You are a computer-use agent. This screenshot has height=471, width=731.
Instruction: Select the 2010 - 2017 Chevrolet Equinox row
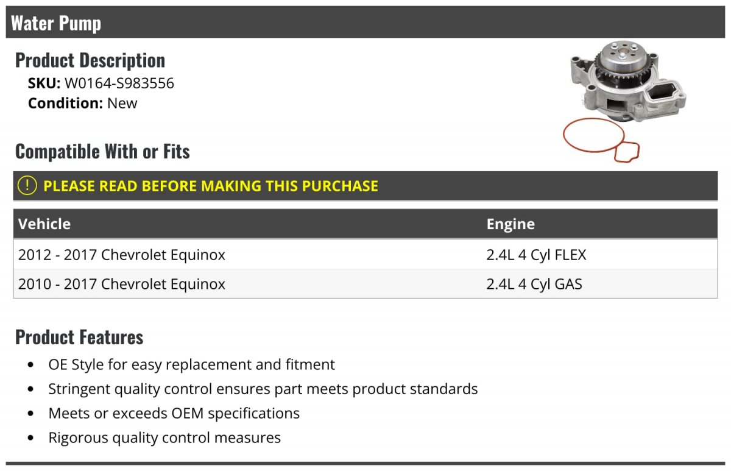(x=122, y=284)
